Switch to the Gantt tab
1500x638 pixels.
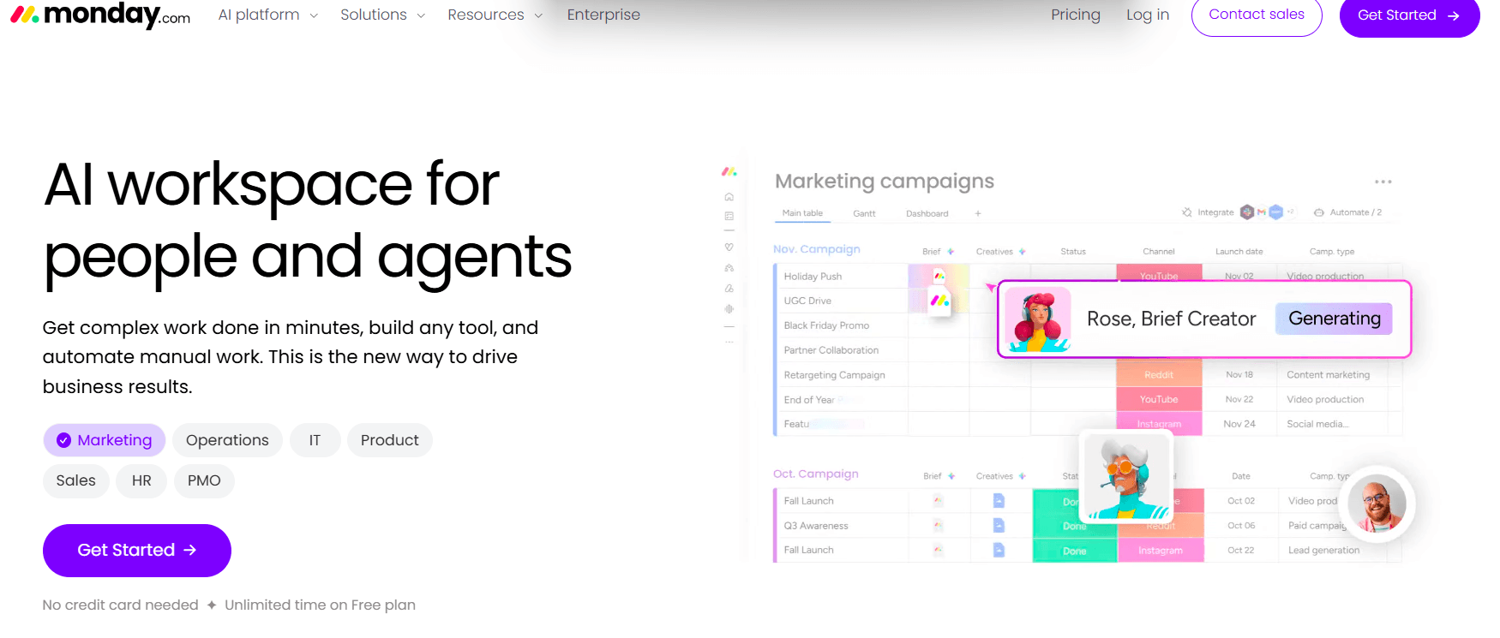864,213
